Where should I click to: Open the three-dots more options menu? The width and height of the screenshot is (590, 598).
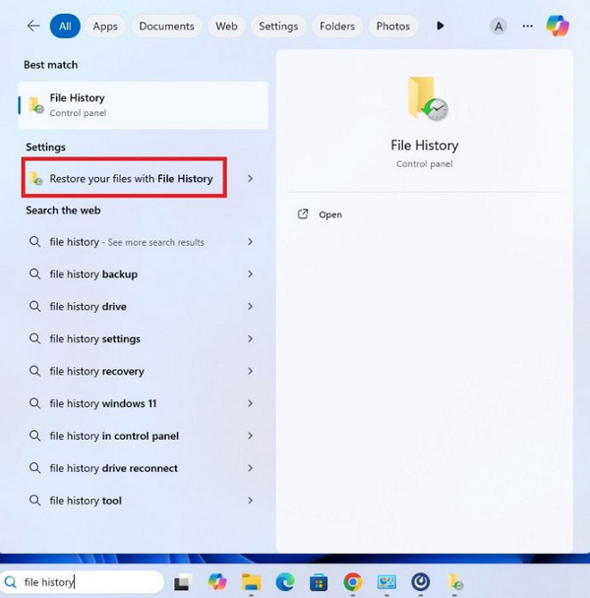point(527,26)
